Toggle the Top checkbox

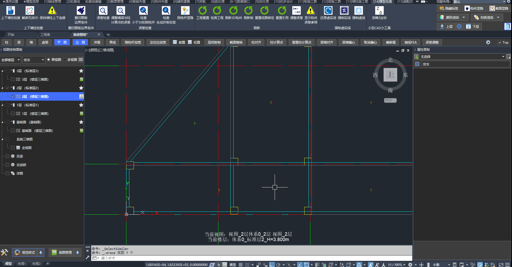click(500, 42)
